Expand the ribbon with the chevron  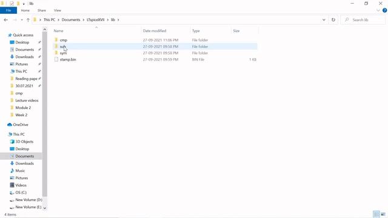tap(378, 10)
